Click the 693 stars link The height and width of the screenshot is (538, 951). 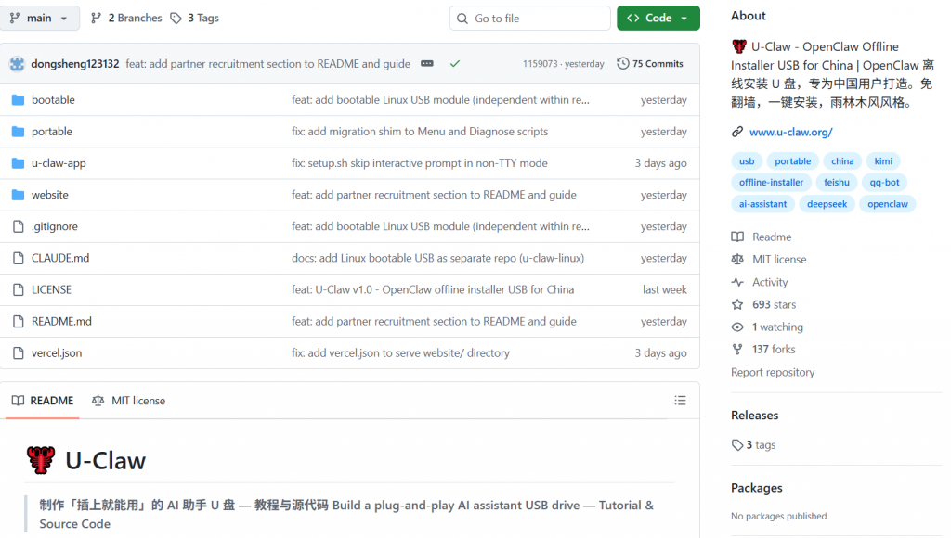click(774, 304)
